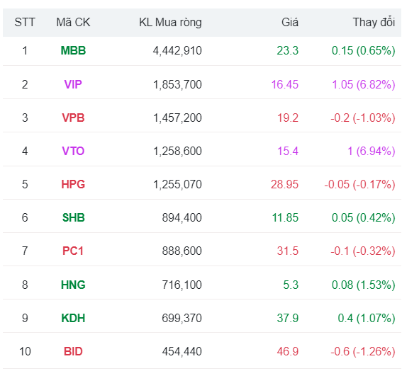This screenshot has height=371, width=402.
Task: Select net buy volume 1,853,700
Action: click(x=177, y=84)
